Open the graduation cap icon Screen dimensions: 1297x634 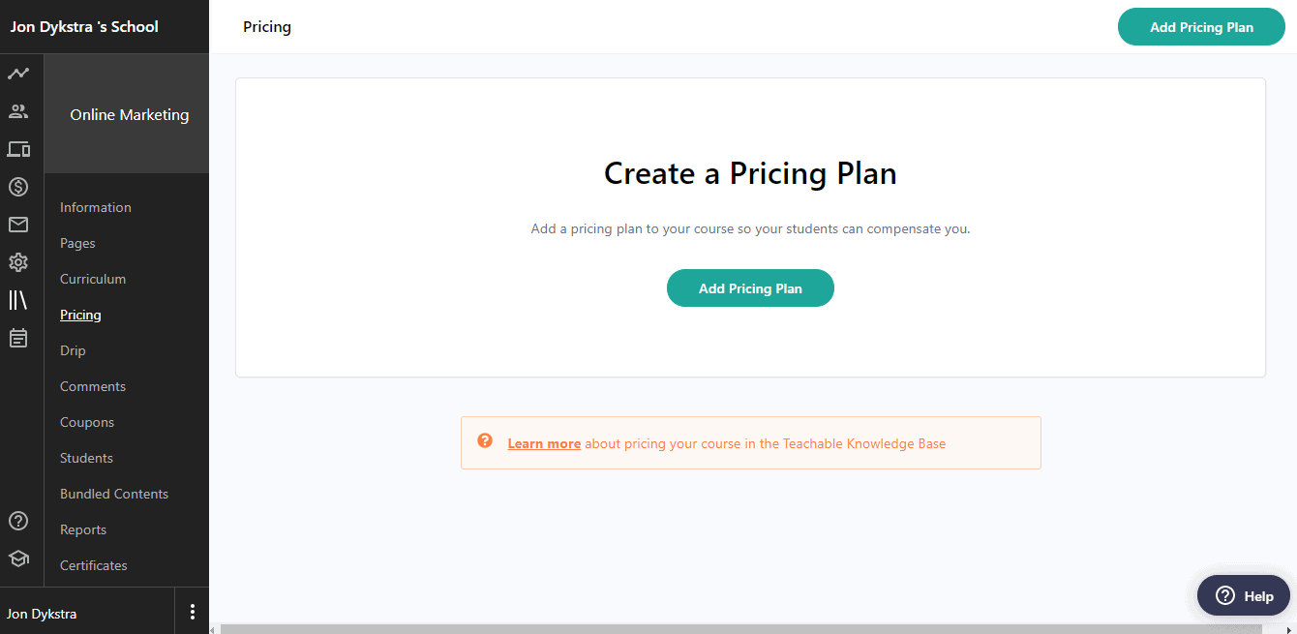tap(18, 559)
